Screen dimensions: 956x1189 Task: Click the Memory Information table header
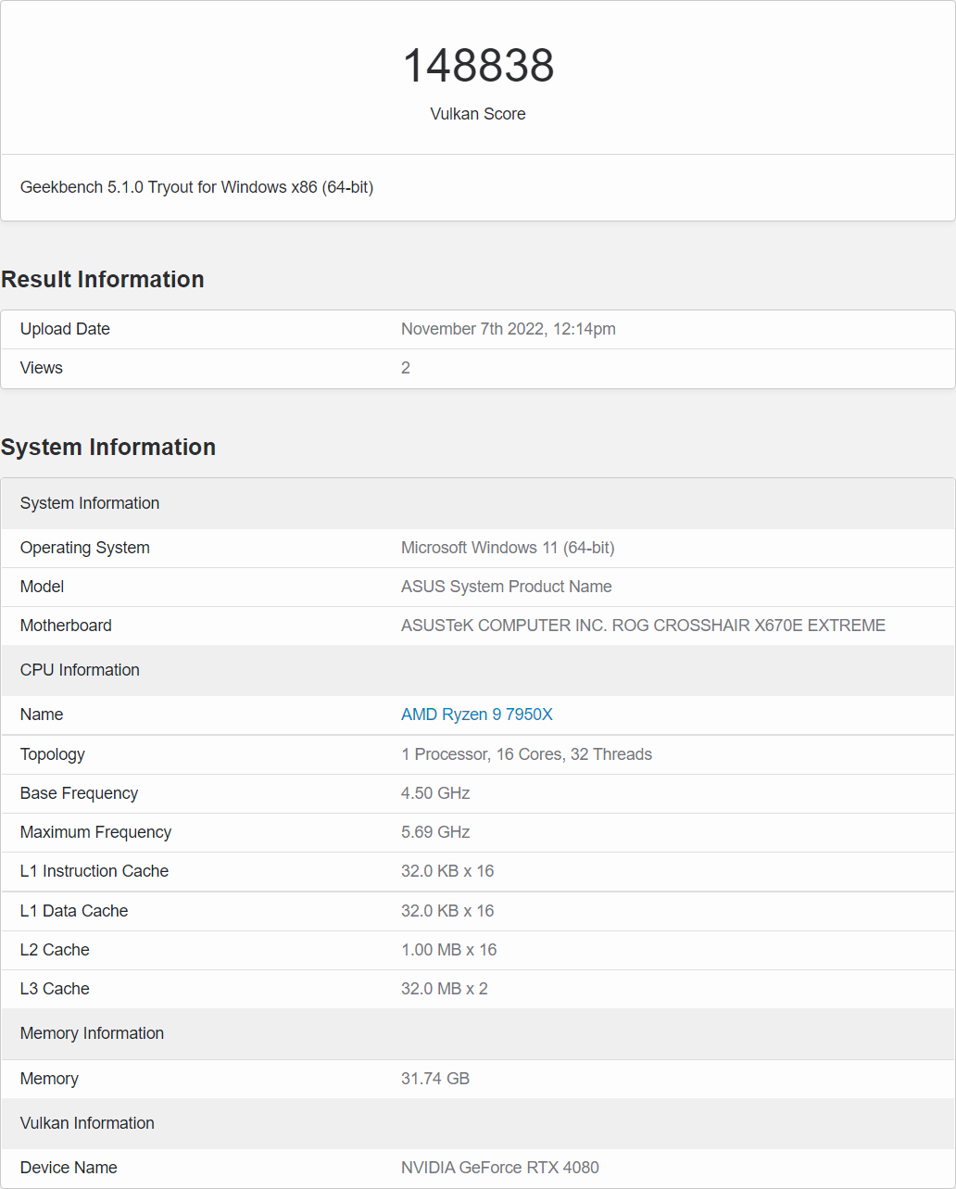point(92,1033)
